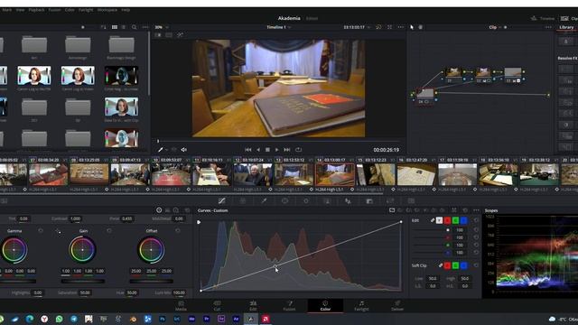Toggle the Y luminance curve edit channel
The width and height of the screenshot is (578, 325).
[439, 220]
